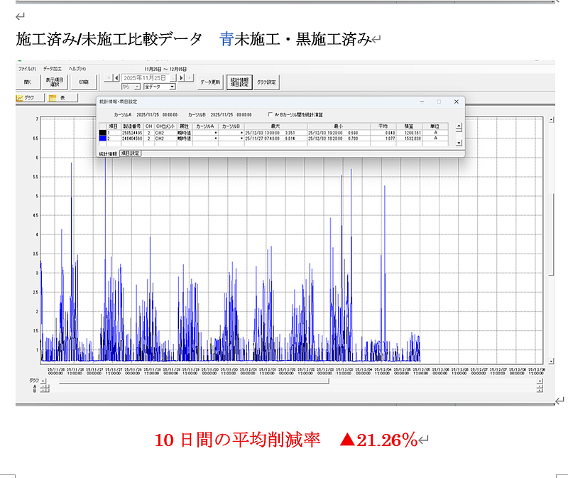Open the date picker dropdown for 2025年11月25日
Image resolution: width=568 pixels, height=478 pixels.
pyautogui.click(x=172, y=77)
